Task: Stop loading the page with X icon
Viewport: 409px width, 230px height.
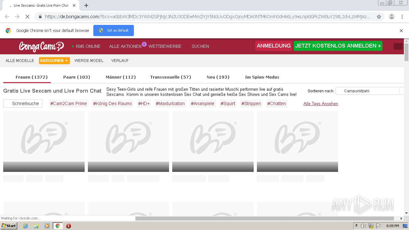Action: coord(27,17)
